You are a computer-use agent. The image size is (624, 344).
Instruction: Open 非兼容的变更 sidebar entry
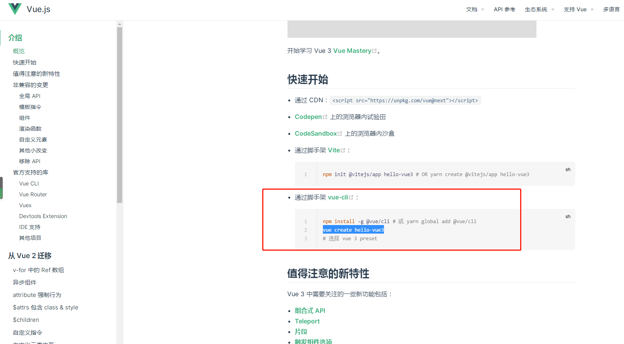coord(30,85)
